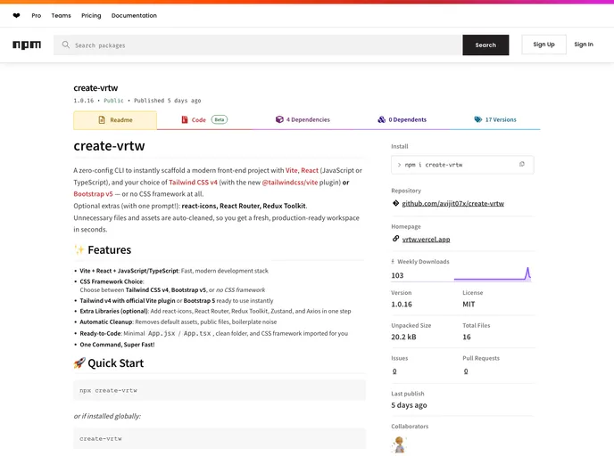Open the github.com/avijit07x/create-vrtw repository link

click(453, 203)
